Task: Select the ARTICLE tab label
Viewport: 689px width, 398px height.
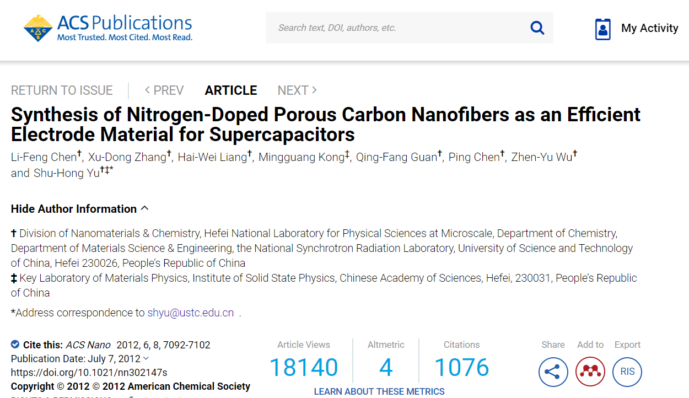Action: pyautogui.click(x=231, y=90)
